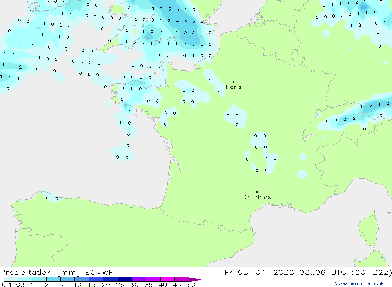Click the '[mm]' unit label
Image resolution: width=392 pixels, height=287 pixels.
pyautogui.click(x=69, y=273)
